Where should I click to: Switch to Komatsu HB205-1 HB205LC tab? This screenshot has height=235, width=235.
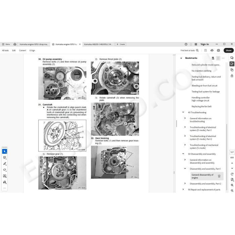[98, 44]
